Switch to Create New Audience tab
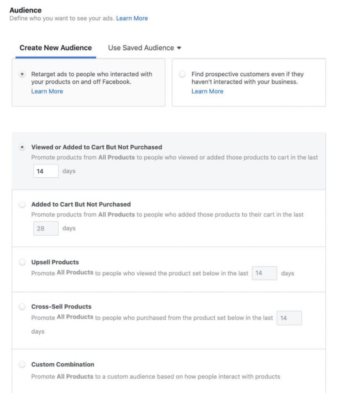 (x=56, y=48)
